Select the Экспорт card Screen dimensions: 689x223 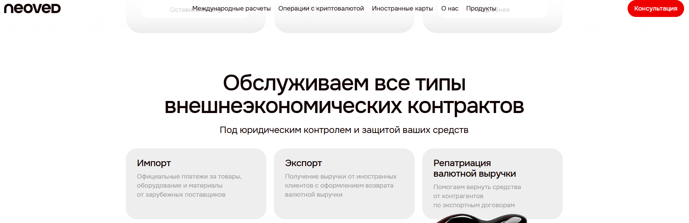pyautogui.click(x=344, y=184)
